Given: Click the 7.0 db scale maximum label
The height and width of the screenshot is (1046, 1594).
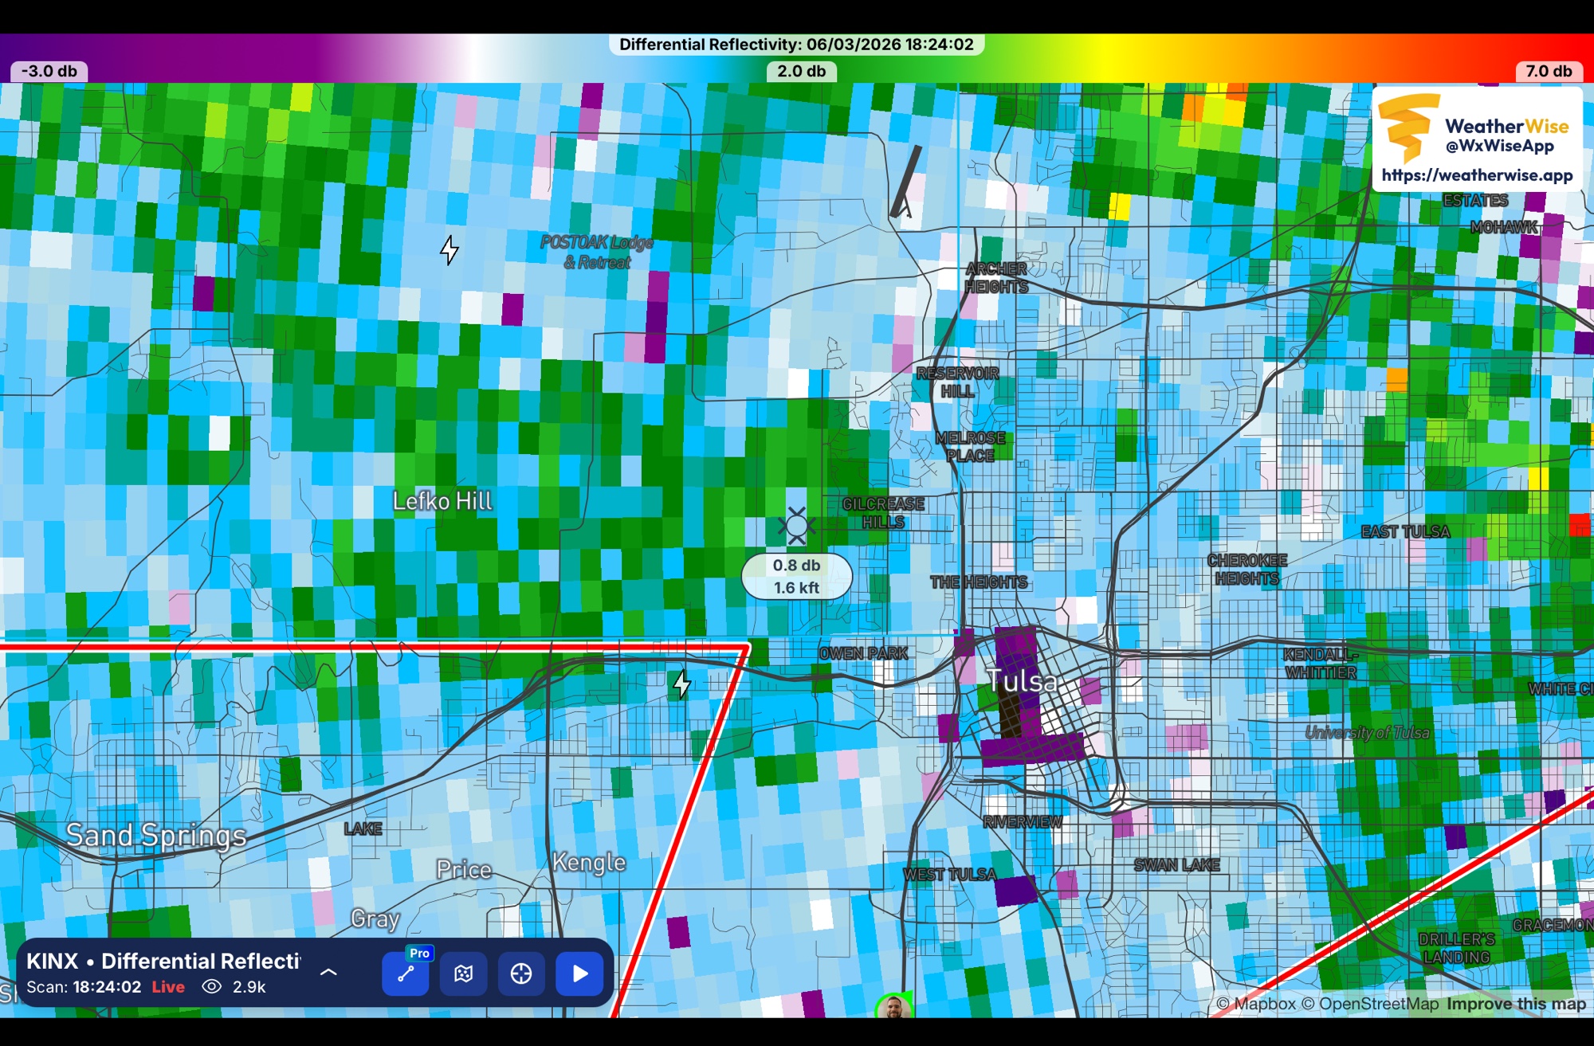Looking at the screenshot, I should (1549, 71).
